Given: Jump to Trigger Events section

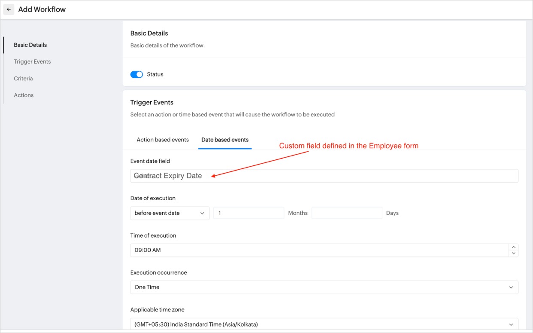Looking at the screenshot, I should click(32, 61).
